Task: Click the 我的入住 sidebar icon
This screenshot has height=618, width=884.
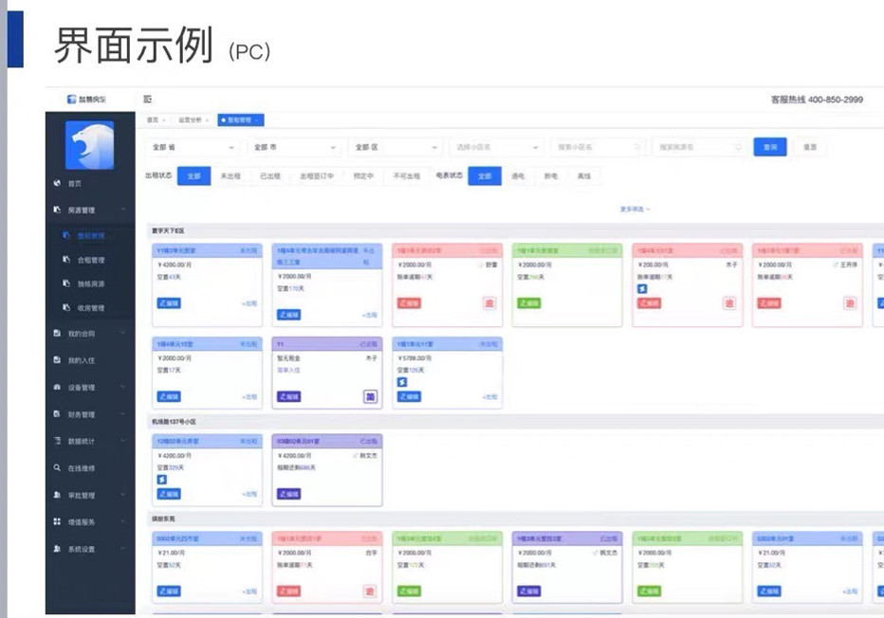Action: tap(57, 360)
